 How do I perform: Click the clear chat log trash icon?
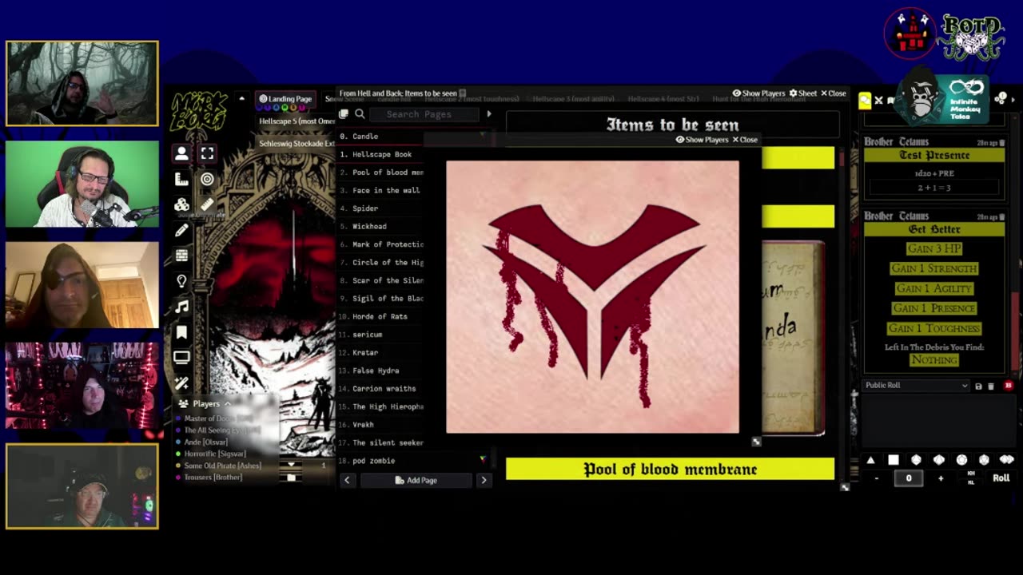[991, 386]
